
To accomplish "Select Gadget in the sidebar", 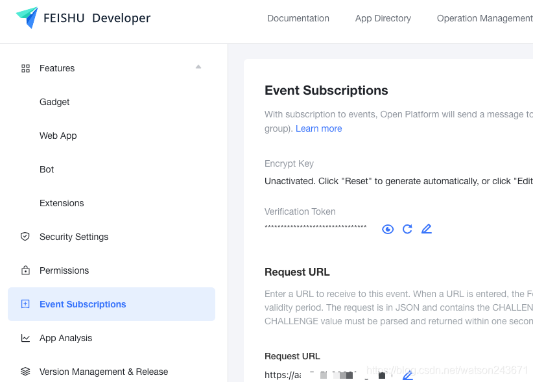I will click(x=54, y=102).
